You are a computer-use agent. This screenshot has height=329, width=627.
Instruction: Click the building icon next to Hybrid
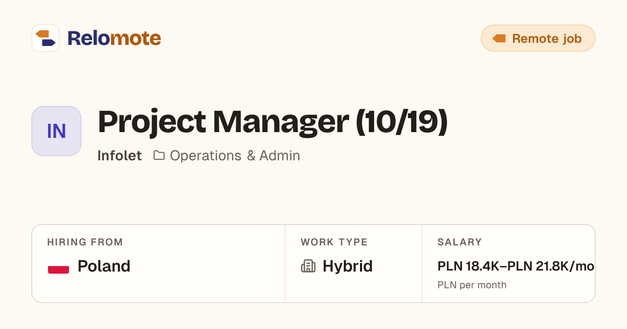pyautogui.click(x=308, y=266)
